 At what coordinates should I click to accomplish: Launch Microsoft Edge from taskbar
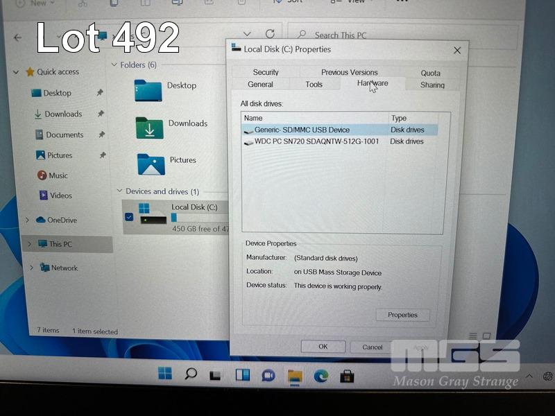point(321,376)
